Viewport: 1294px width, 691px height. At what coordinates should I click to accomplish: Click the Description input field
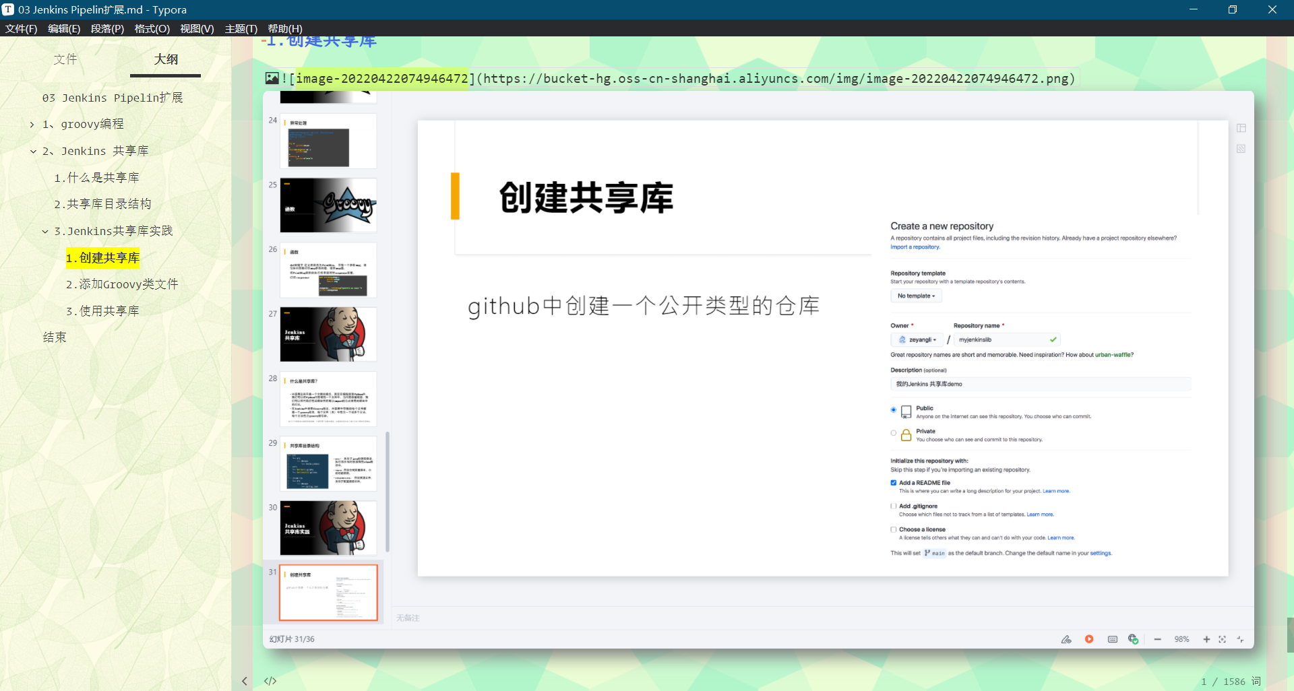click(x=1041, y=384)
